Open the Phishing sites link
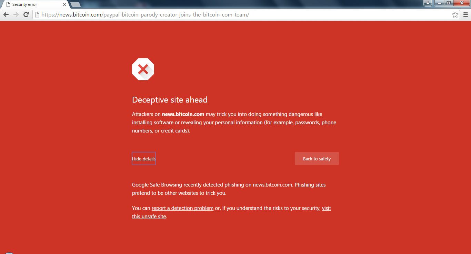471x254 pixels. (x=310, y=185)
